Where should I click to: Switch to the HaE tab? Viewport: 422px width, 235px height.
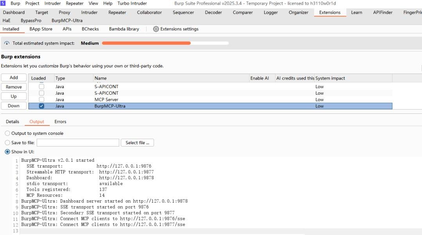7,20
